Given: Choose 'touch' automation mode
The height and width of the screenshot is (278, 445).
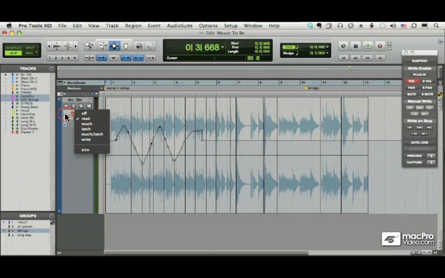Looking at the screenshot, I should pos(87,123).
